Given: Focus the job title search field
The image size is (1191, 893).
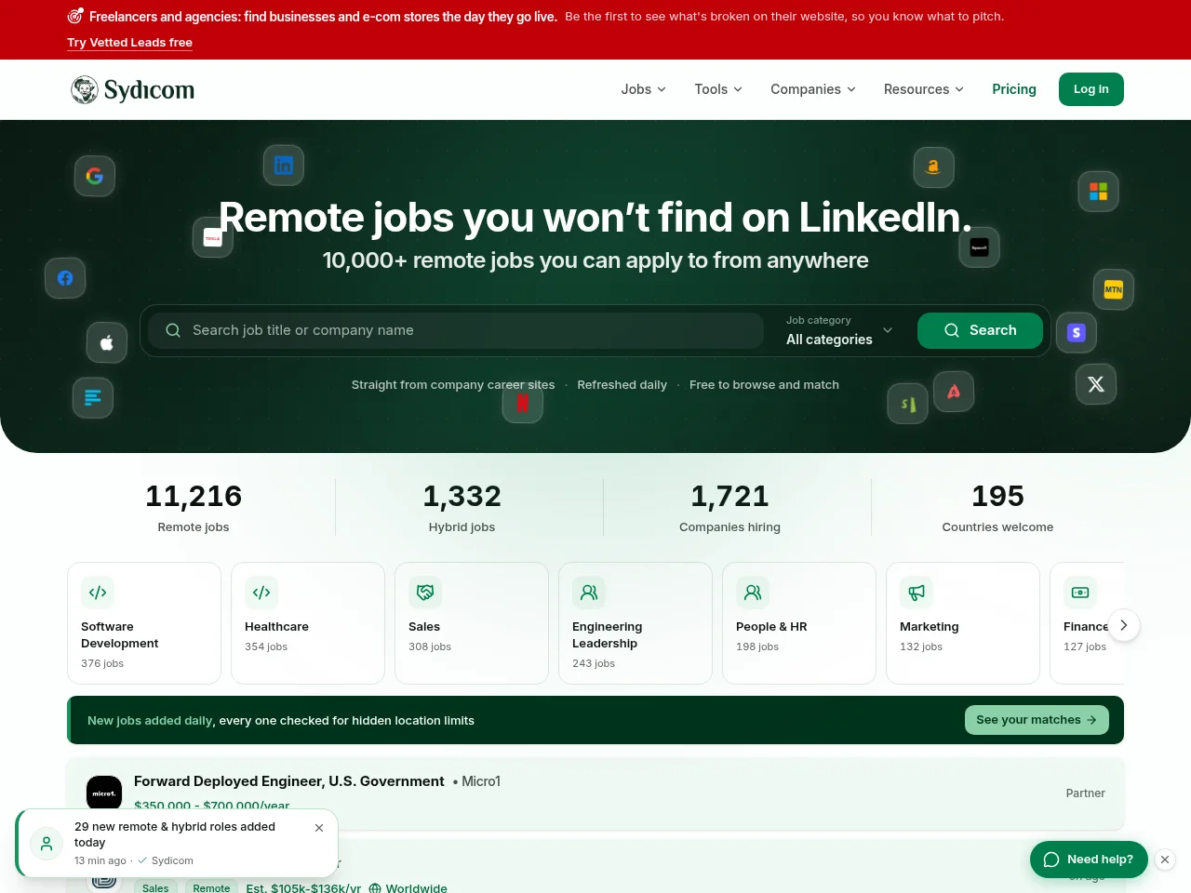Looking at the screenshot, I should tap(456, 330).
